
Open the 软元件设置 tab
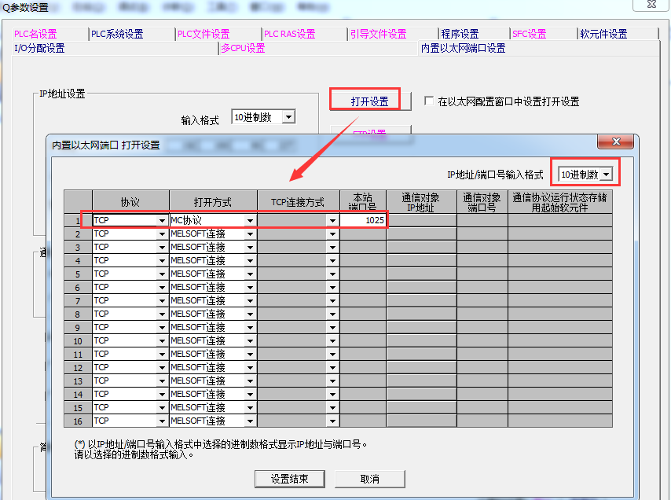tap(603, 34)
